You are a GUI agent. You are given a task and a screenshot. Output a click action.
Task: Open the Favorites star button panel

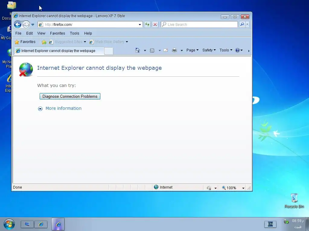(x=25, y=42)
